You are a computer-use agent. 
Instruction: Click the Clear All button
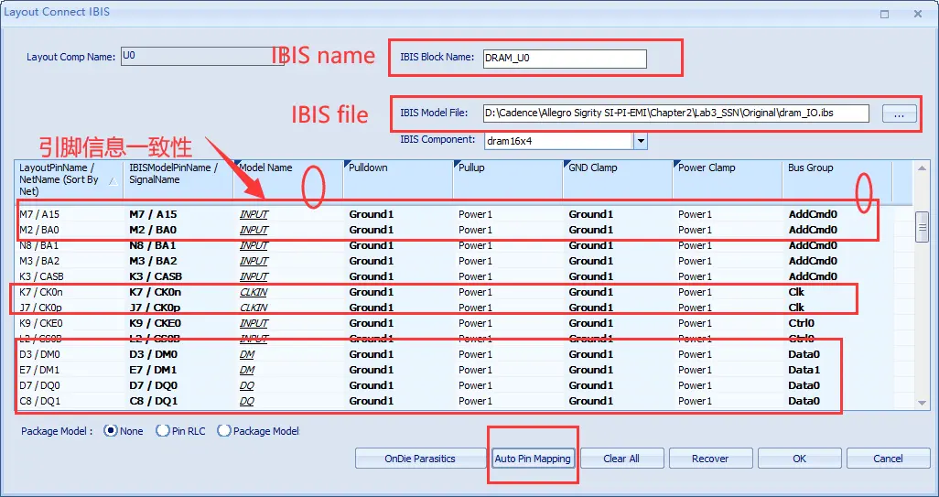621,459
